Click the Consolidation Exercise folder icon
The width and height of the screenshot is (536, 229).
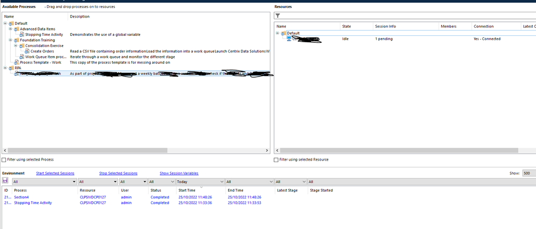22,45
